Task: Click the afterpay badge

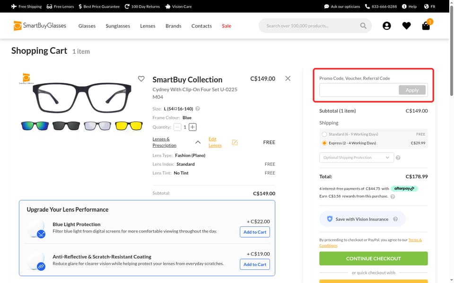Action: [404, 189]
